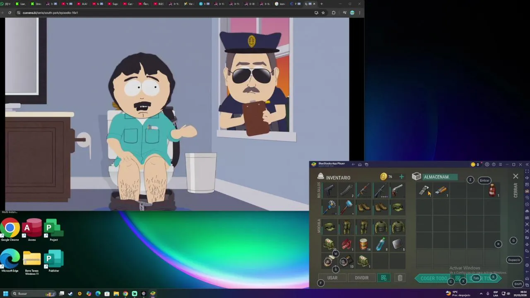The image size is (530, 298).
Task: Close the storage panel with the CERRAR X
Action: [516, 176]
